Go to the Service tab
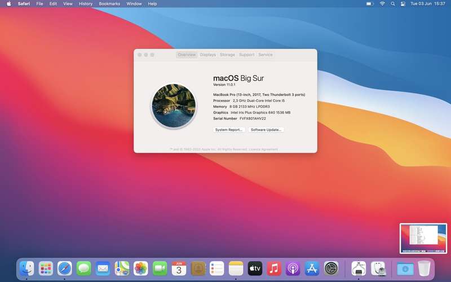 coord(265,55)
